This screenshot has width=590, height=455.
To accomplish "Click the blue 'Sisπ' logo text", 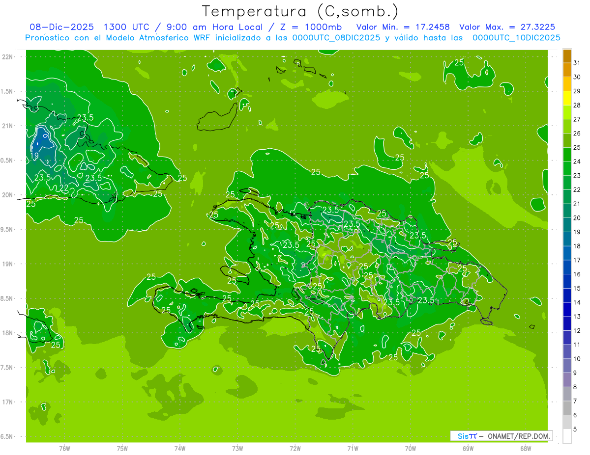I will (x=467, y=436).
